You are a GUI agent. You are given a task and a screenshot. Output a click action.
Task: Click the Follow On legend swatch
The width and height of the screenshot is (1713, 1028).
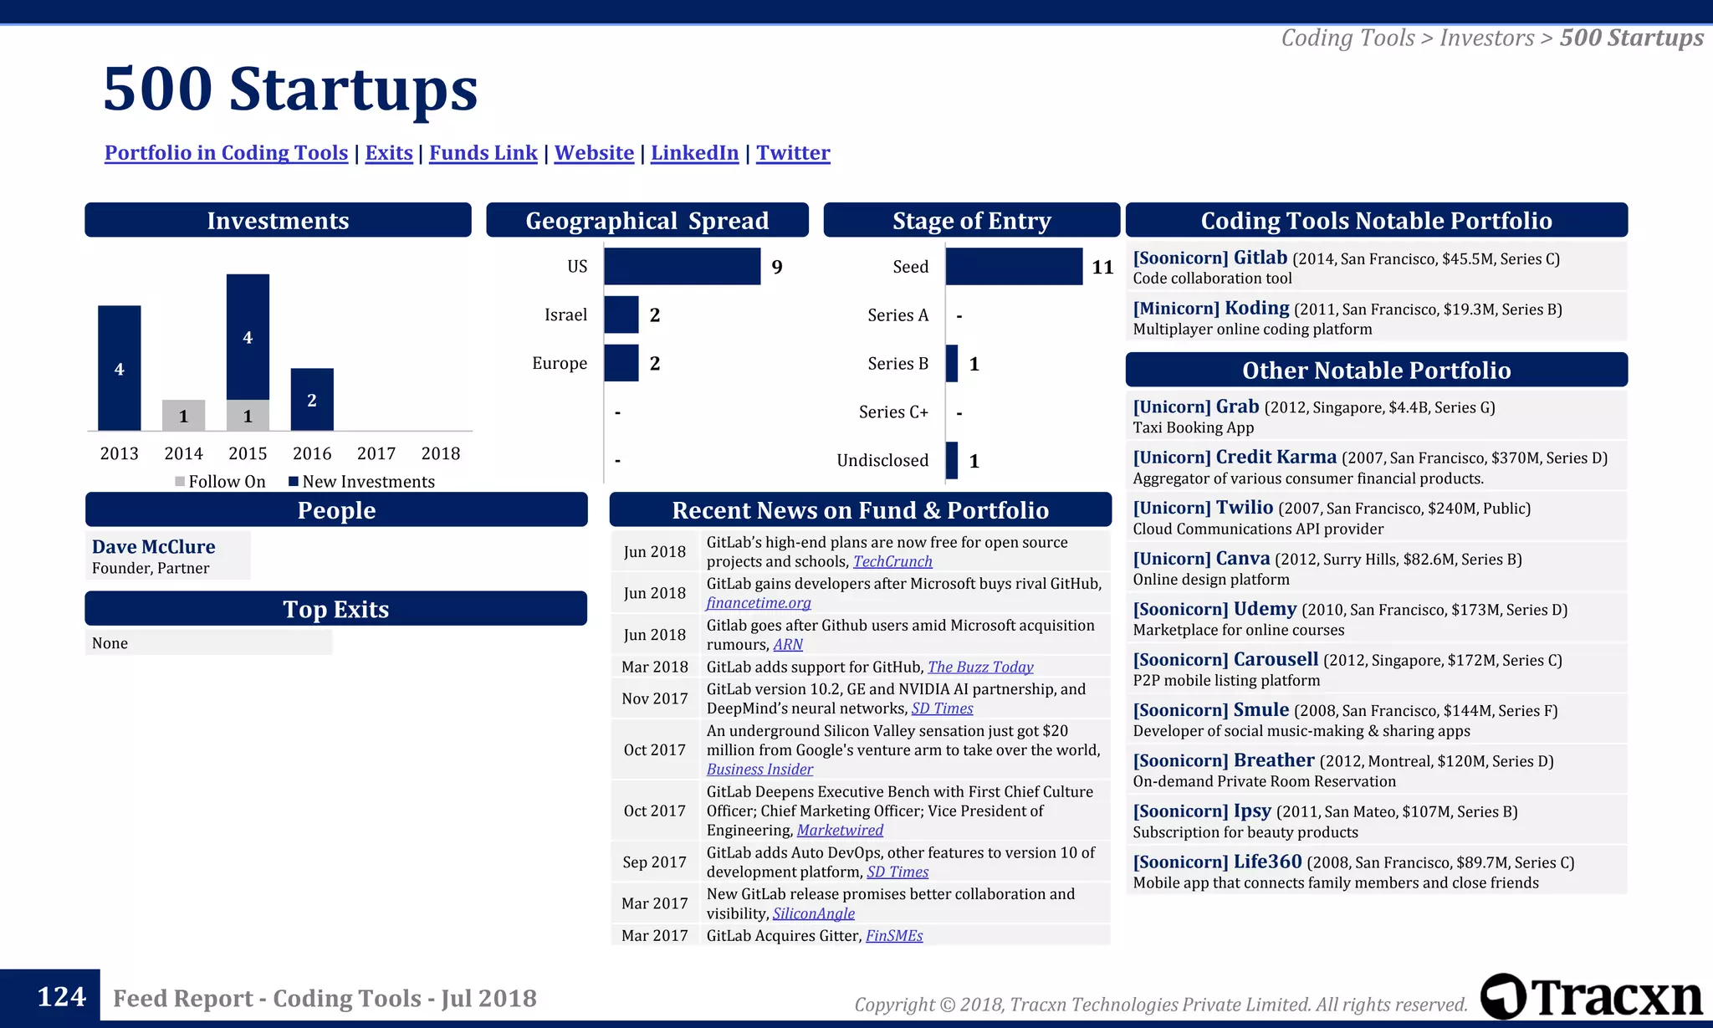pos(180,482)
